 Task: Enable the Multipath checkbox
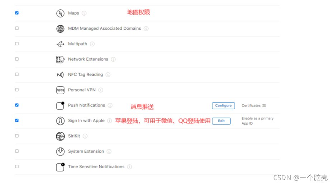[17, 44]
